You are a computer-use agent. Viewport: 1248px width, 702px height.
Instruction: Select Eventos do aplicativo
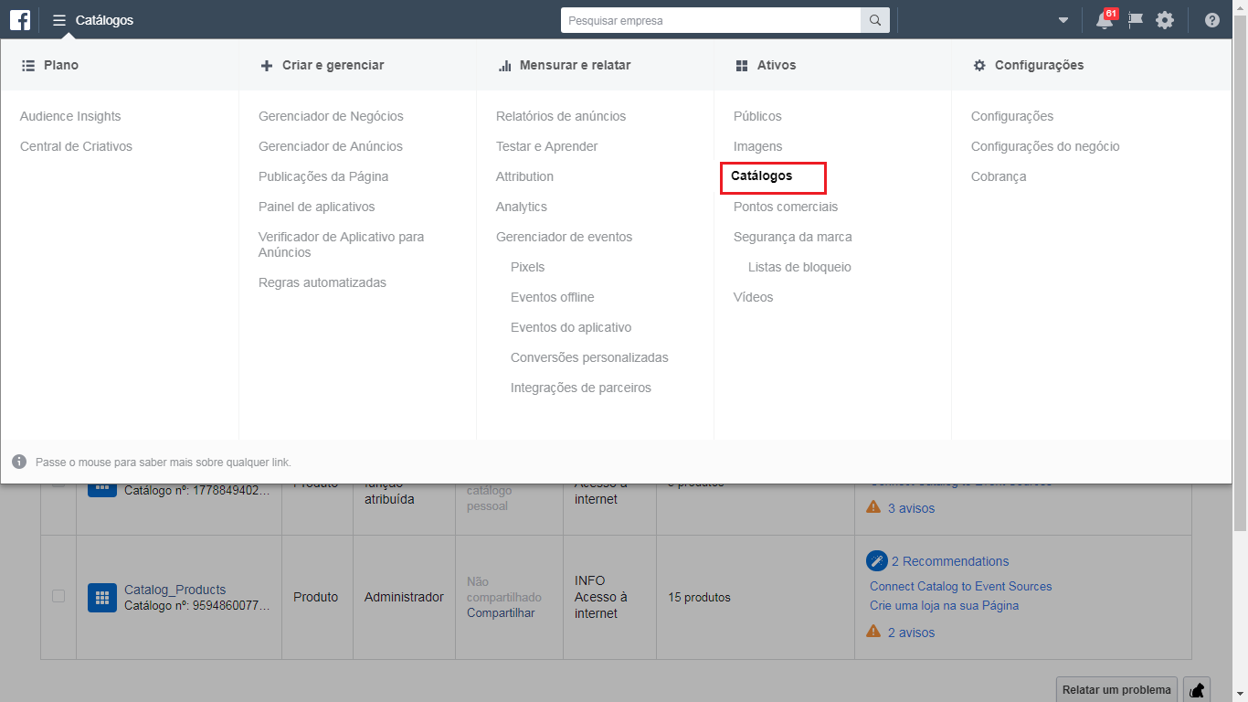click(x=571, y=327)
